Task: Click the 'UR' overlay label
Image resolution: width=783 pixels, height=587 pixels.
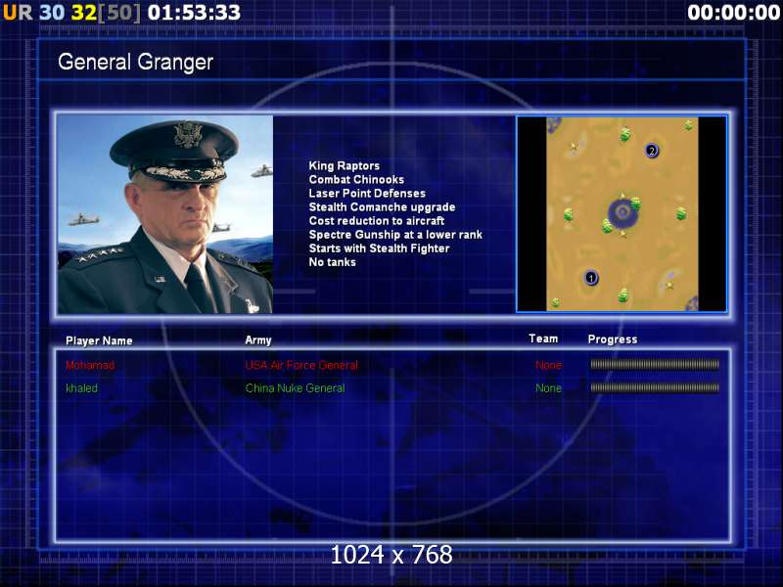Action: tap(18, 13)
